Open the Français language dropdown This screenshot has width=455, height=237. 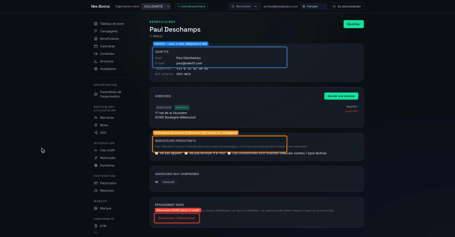pos(314,6)
